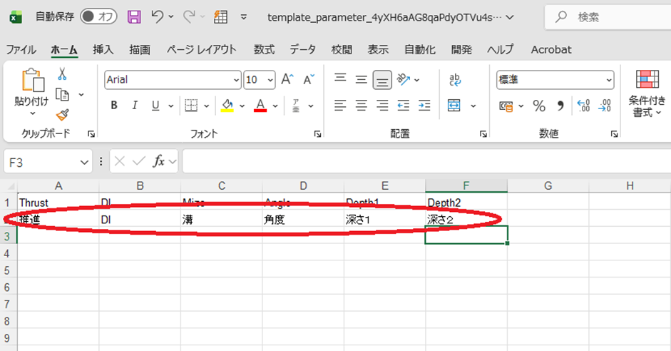Click the Insert Function fx icon

point(159,162)
